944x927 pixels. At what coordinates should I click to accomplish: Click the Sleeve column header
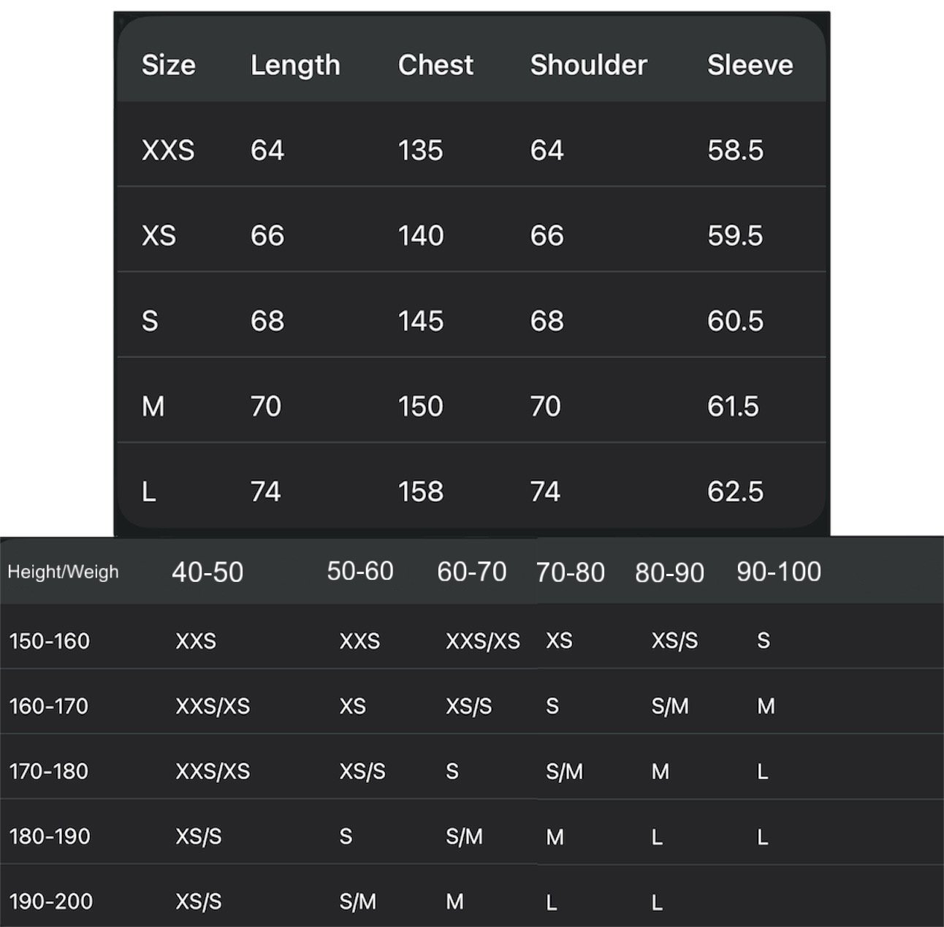[750, 65]
